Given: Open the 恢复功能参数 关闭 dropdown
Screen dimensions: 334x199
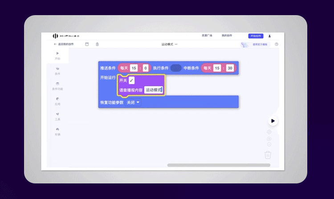Looking at the screenshot, I should (133, 102).
